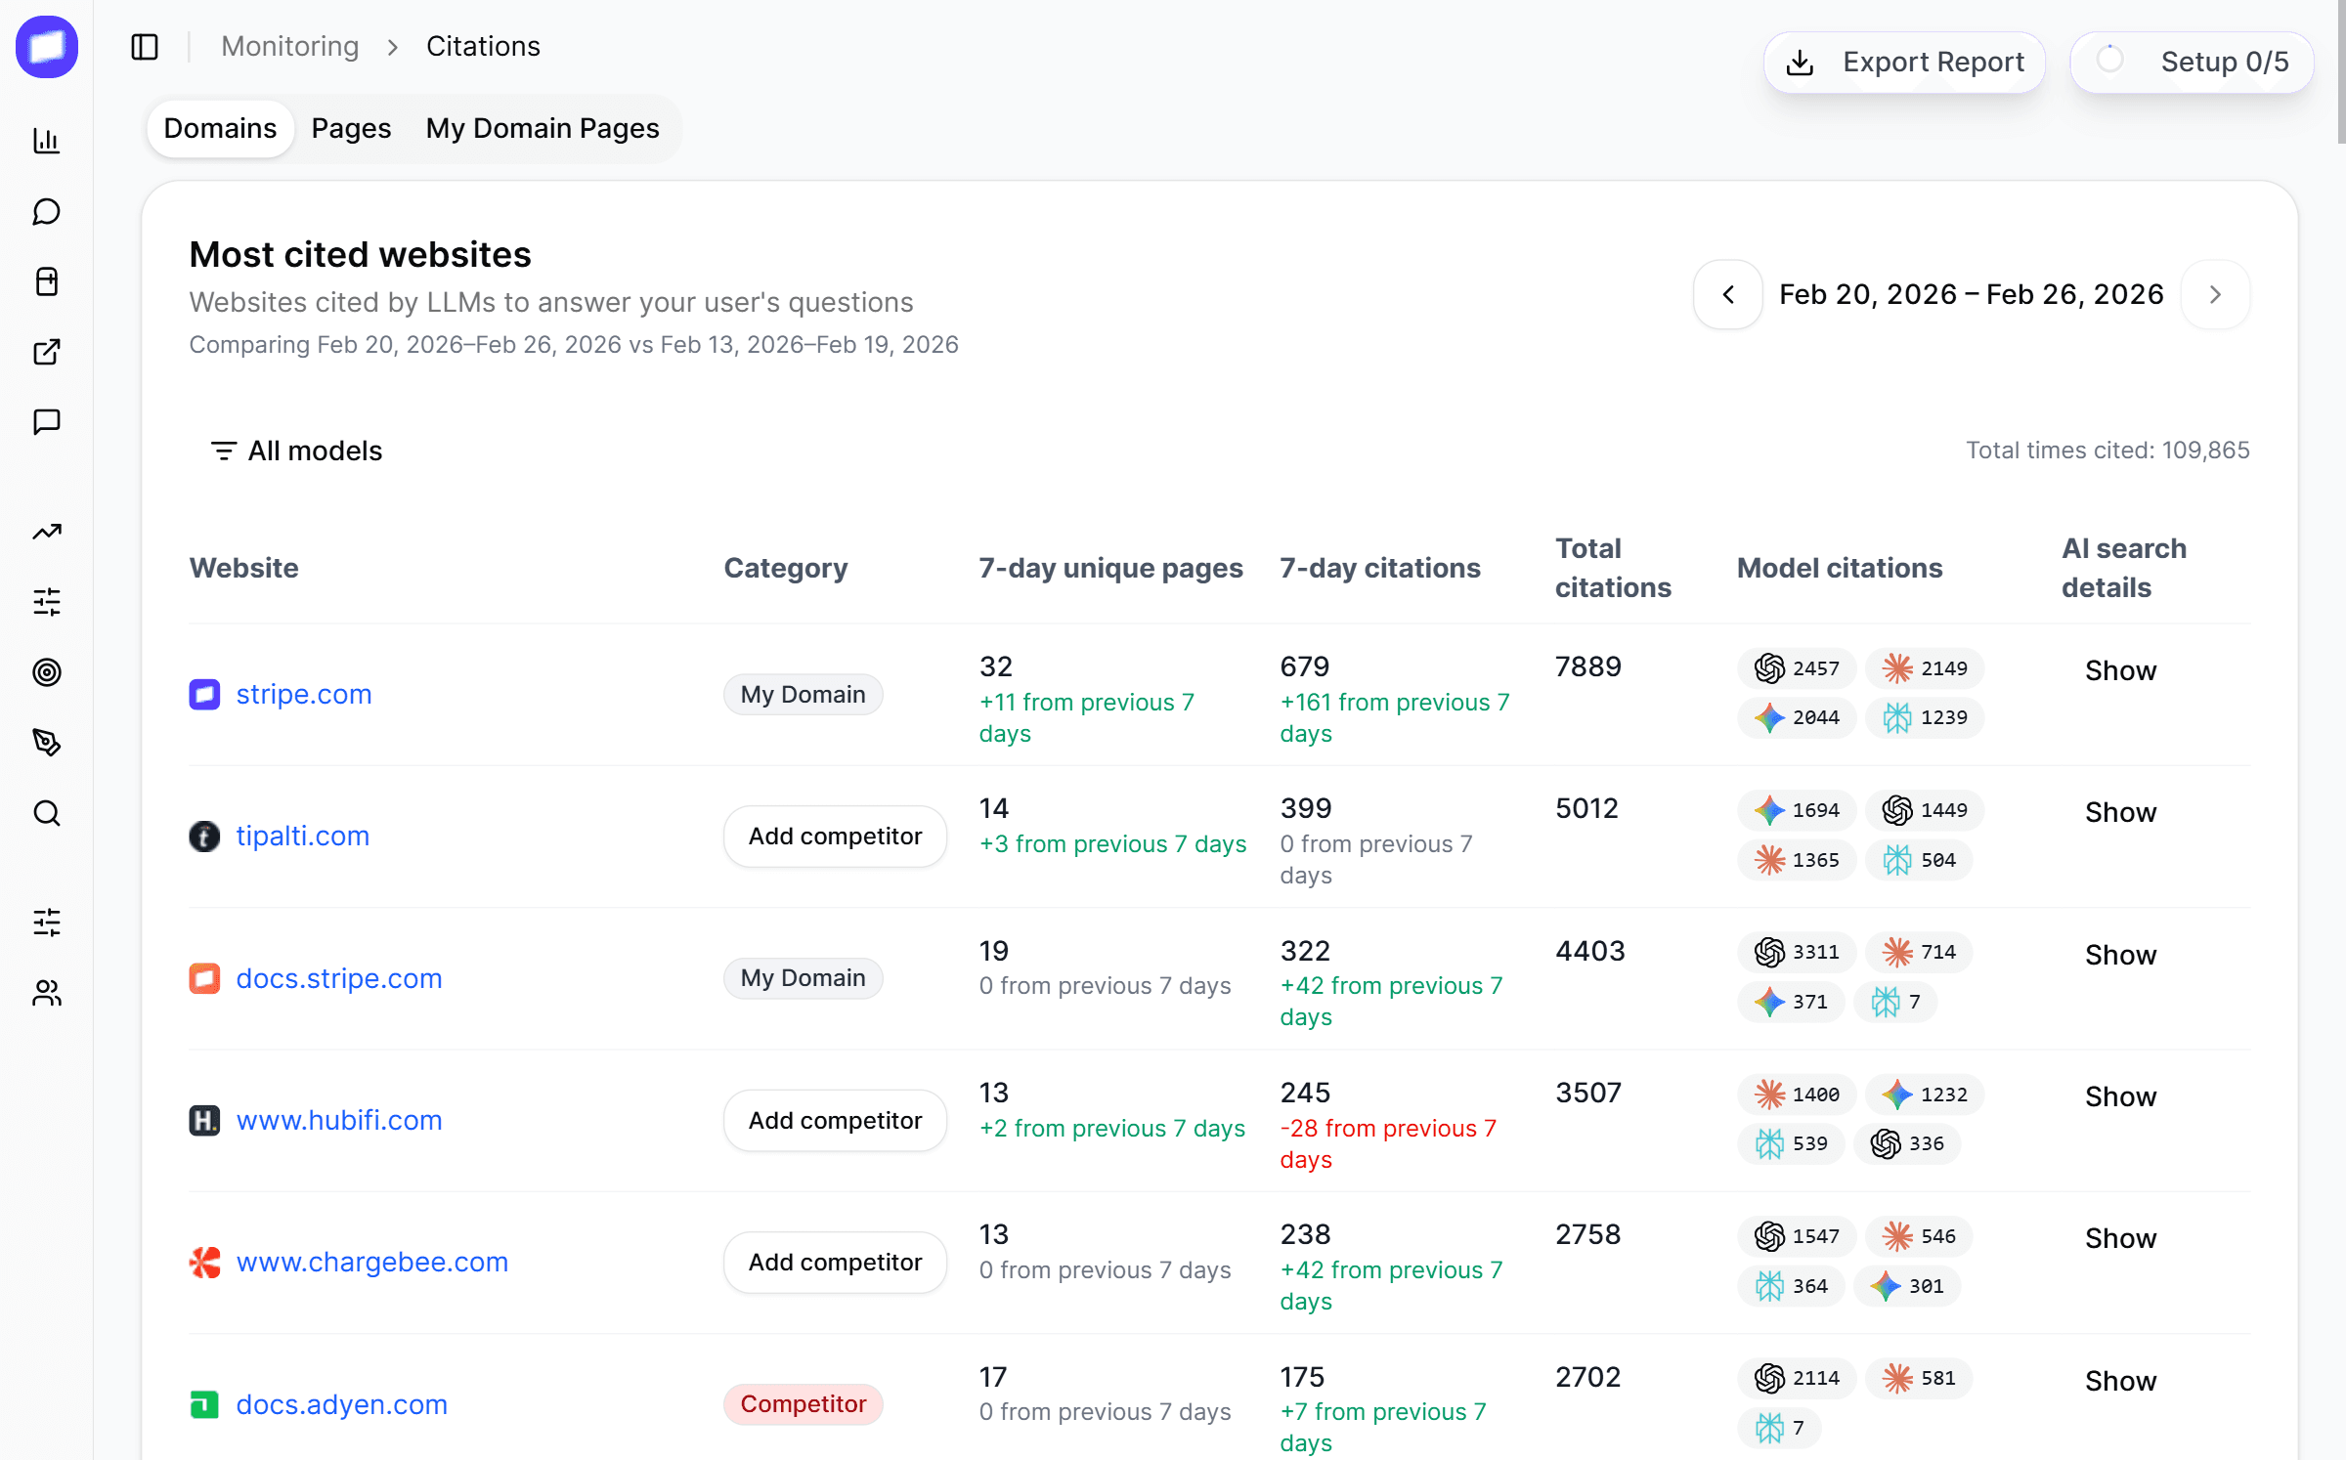Open the upper sliders sidebar icon
The height and width of the screenshot is (1460, 2346).
(x=47, y=602)
